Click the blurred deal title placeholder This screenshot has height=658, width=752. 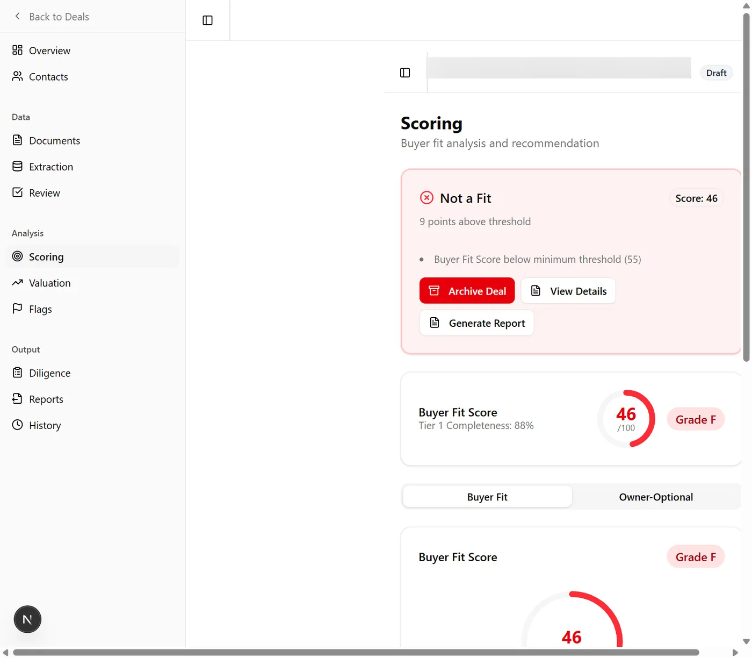(559, 68)
